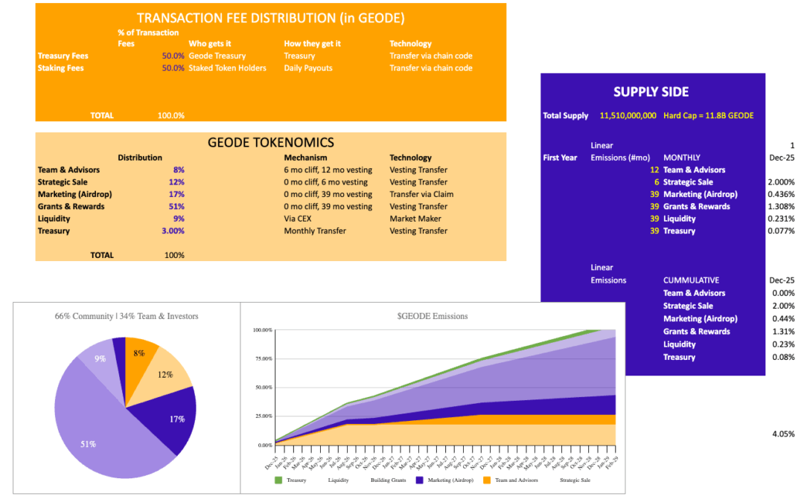
Task: Click the SUPPLY SIDE heading
Action: 651,92
